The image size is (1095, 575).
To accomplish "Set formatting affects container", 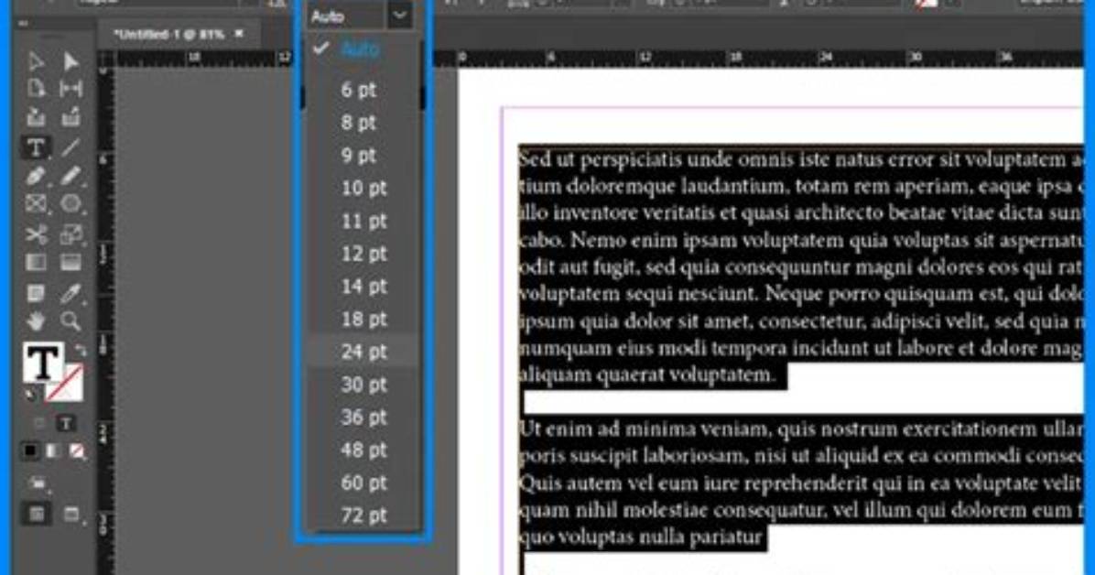I will [38, 423].
